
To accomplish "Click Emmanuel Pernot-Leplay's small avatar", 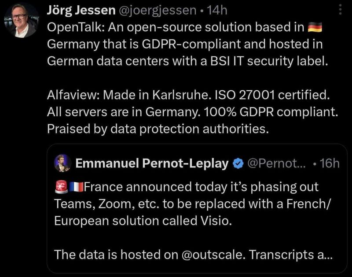I will [x=62, y=163].
